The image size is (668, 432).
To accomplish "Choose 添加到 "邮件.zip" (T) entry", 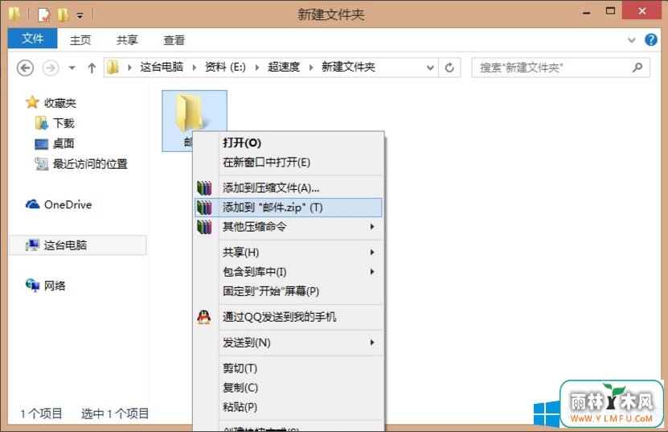I will coord(289,208).
